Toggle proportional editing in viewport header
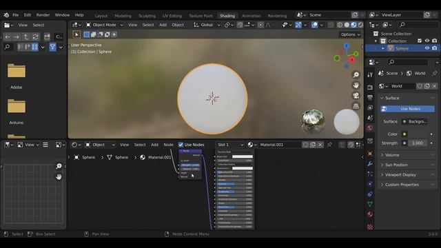 coord(260,25)
